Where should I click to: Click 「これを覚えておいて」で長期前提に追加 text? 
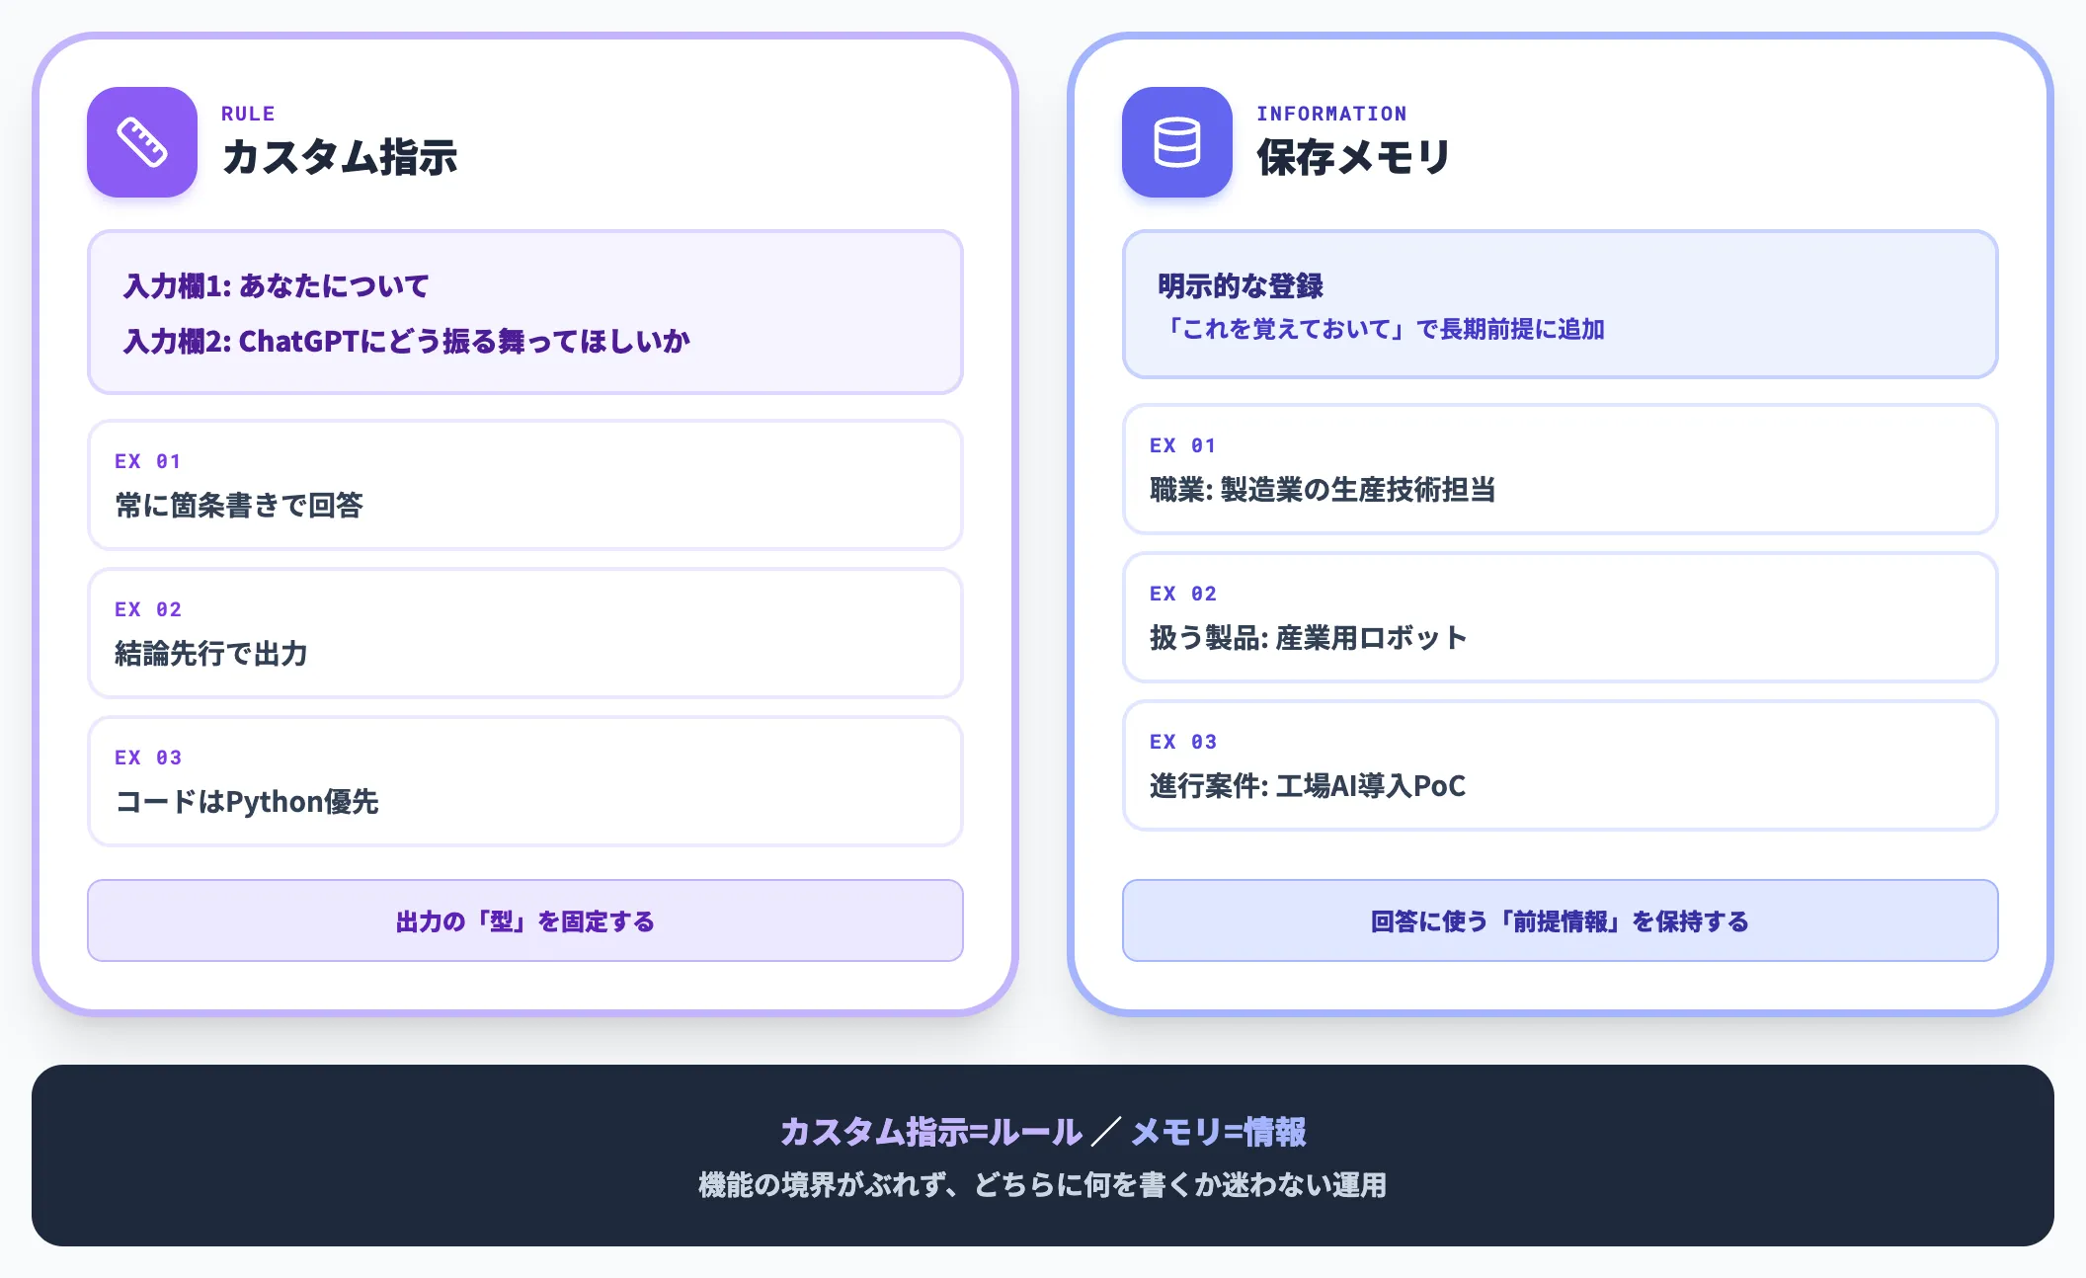point(1382,329)
